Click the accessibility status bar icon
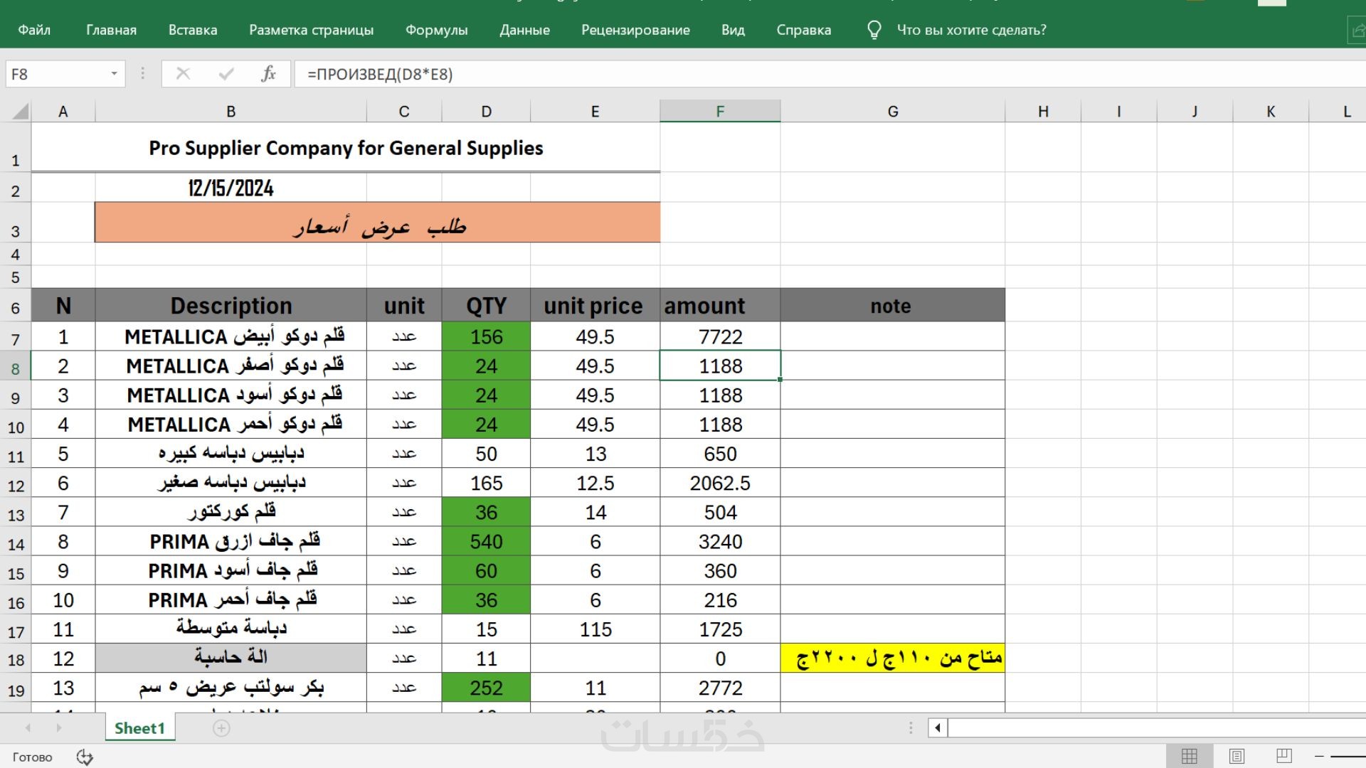 (85, 757)
